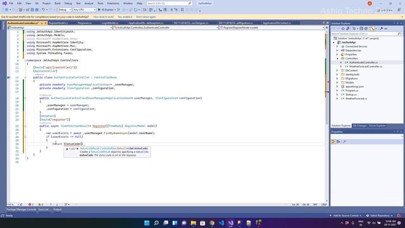Switch to the LoginModel.cs tab
This screenshot has width=405, height=228.
coord(110,23)
